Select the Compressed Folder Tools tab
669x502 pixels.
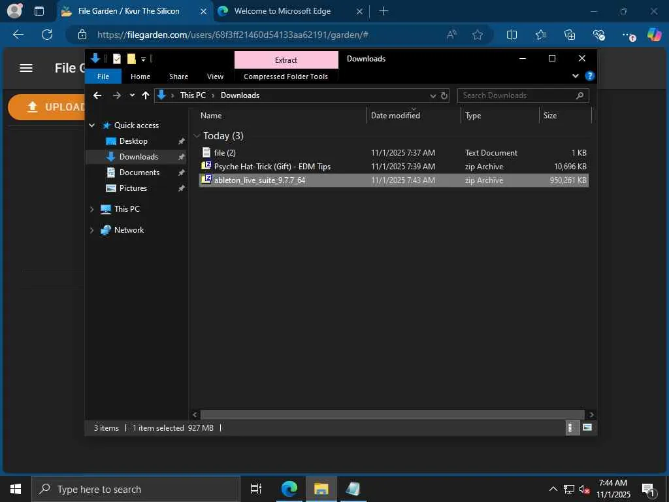click(x=286, y=76)
